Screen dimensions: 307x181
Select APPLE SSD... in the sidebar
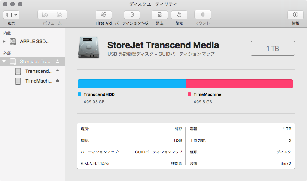click(35, 42)
